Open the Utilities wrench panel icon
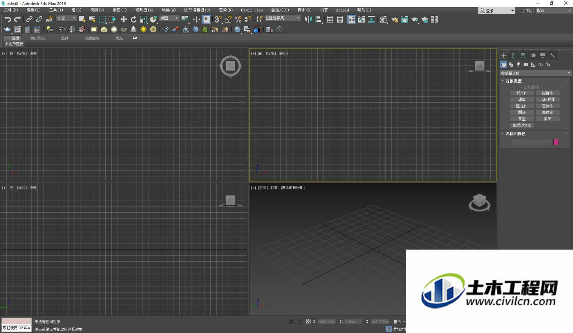Viewport: 573px width, 333px height. coord(553,55)
